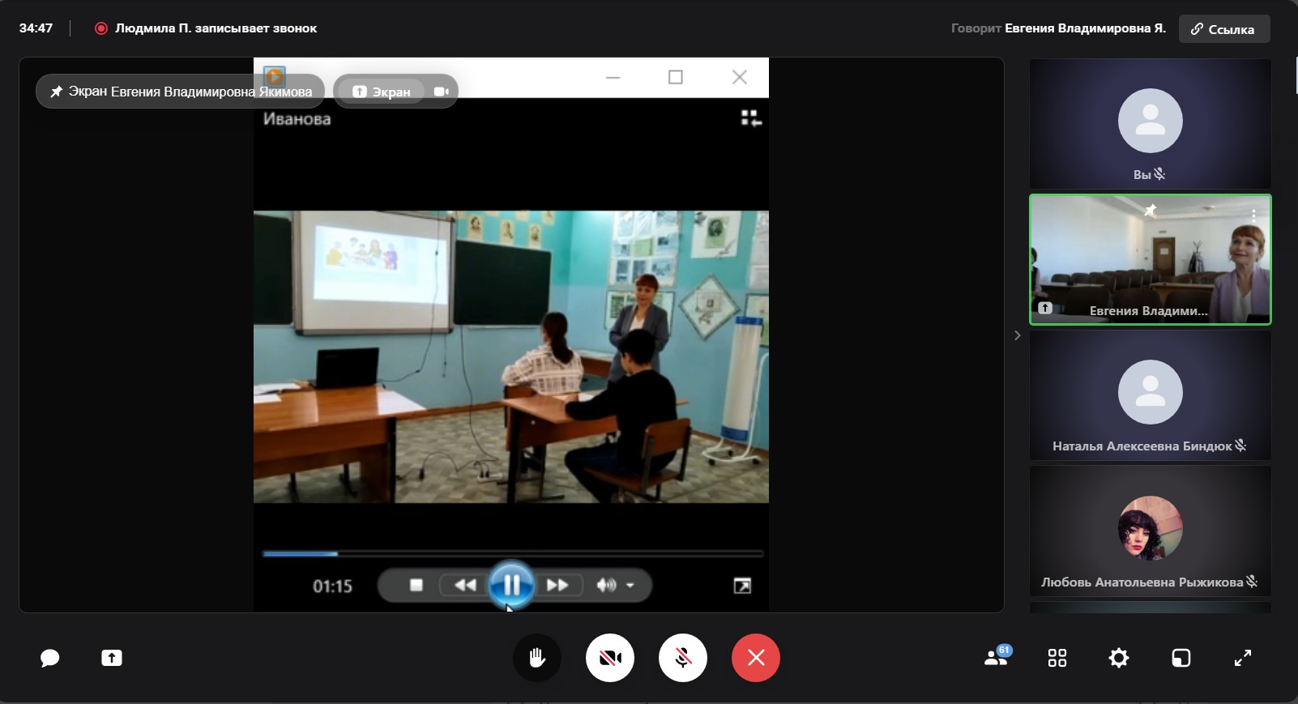
Task: Unmute your microphone
Action: (x=683, y=658)
